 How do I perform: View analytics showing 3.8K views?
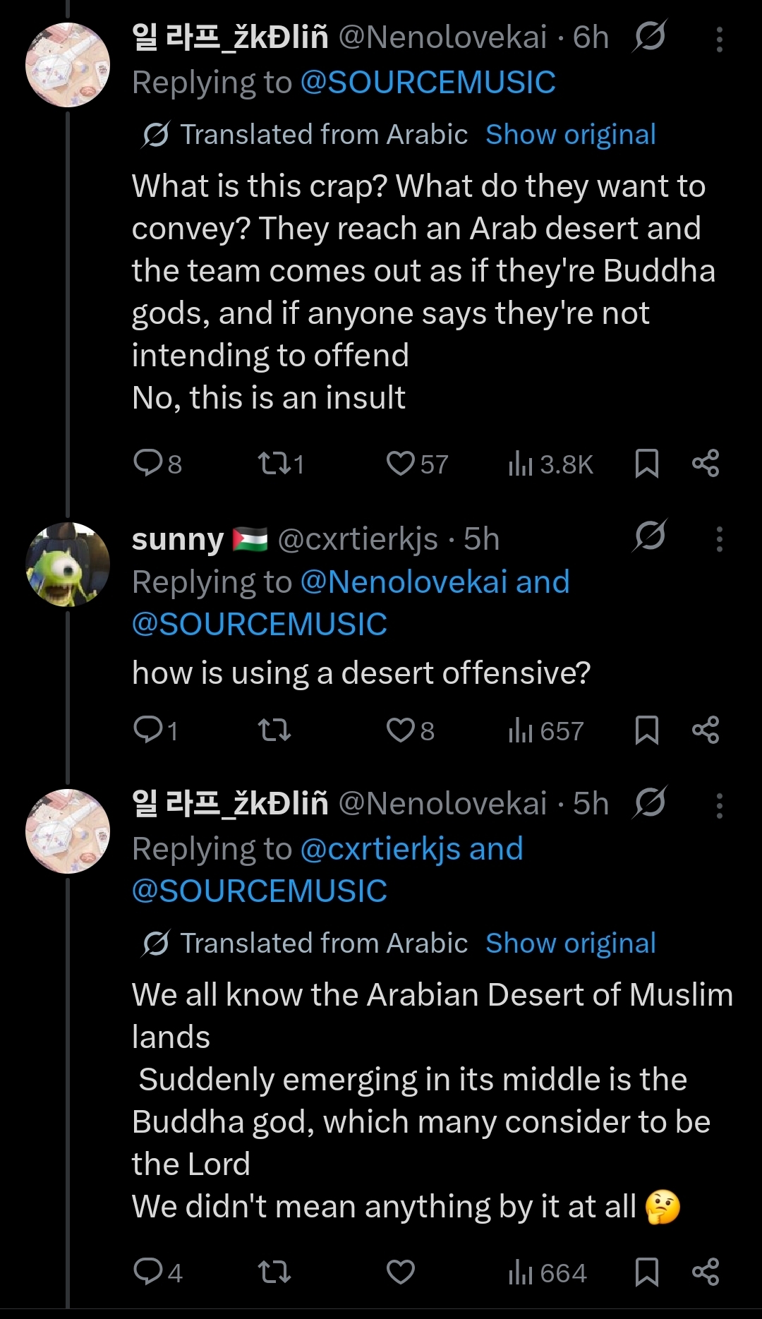tap(550, 464)
